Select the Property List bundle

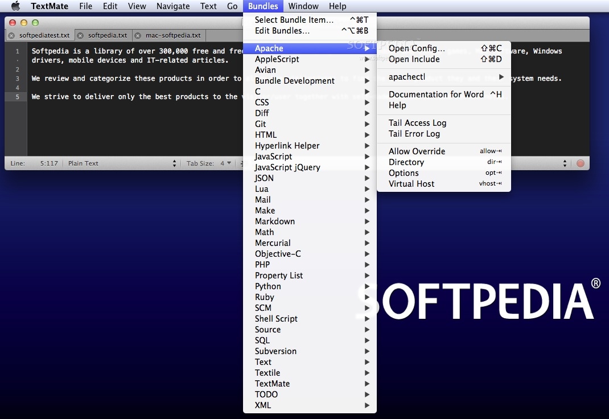click(x=310, y=276)
